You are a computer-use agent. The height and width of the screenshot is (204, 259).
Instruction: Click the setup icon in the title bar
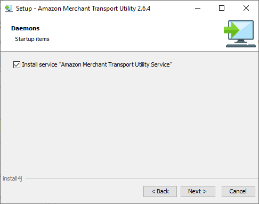click(9, 9)
